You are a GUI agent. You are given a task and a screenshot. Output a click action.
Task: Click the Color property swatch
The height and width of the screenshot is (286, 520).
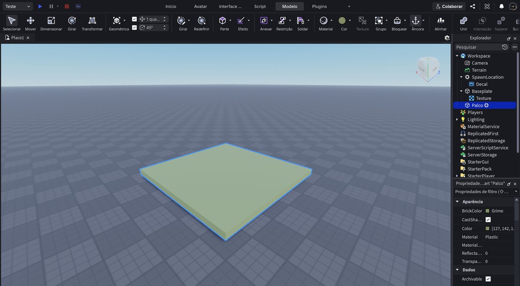(487, 228)
